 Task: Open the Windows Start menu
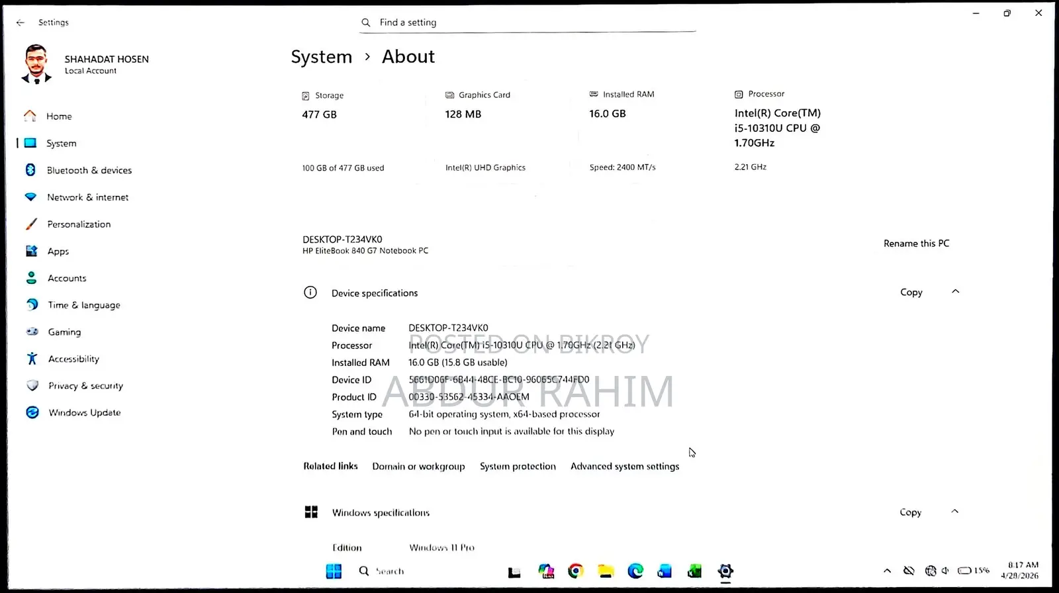pyautogui.click(x=334, y=571)
